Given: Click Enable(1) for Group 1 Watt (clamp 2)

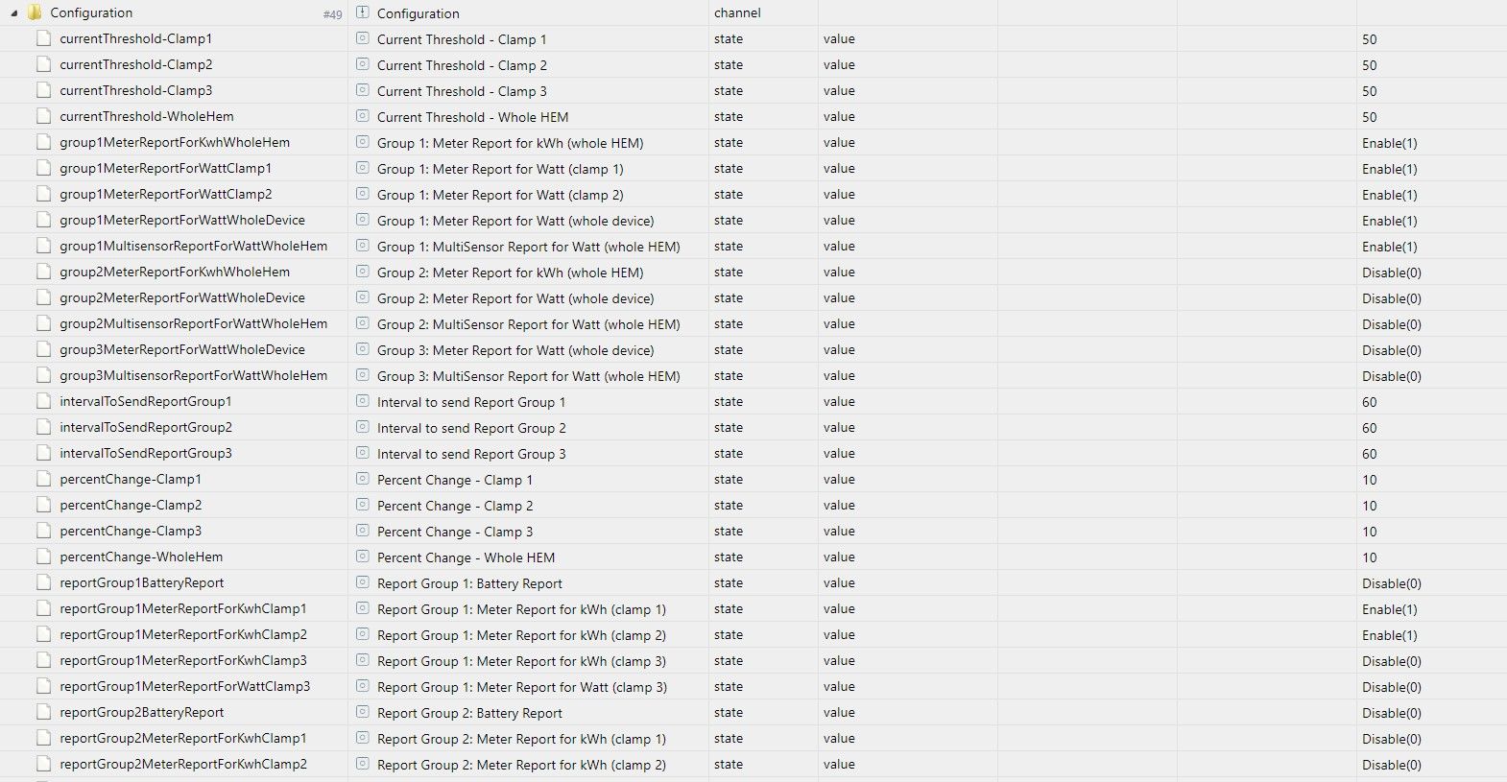Looking at the screenshot, I should [1390, 195].
